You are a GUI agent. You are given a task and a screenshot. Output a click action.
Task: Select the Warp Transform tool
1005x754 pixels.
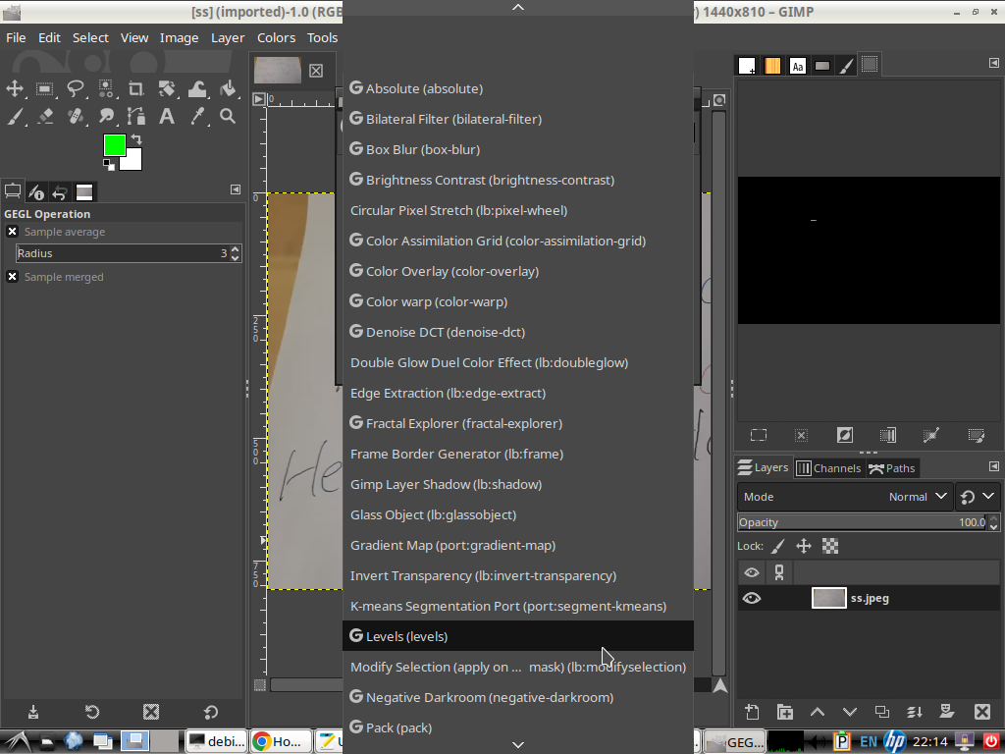click(x=196, y=88)
